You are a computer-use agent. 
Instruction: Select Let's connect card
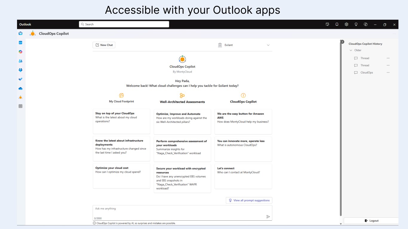click(x=243, y=176)
